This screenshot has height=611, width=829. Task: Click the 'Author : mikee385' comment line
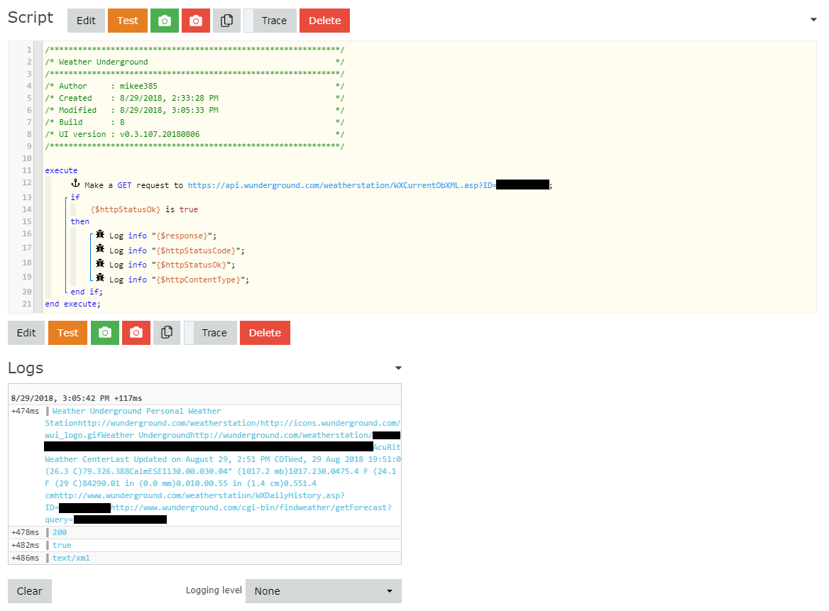194,86
